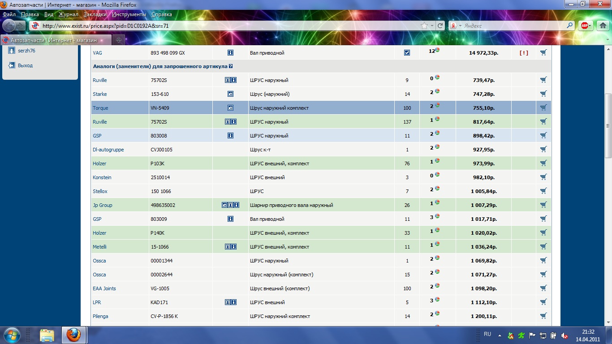The width and height of the screenshot is (612, 344).
Task: Add Konstein 2510014 to cart
Action: tap(543, 177)
